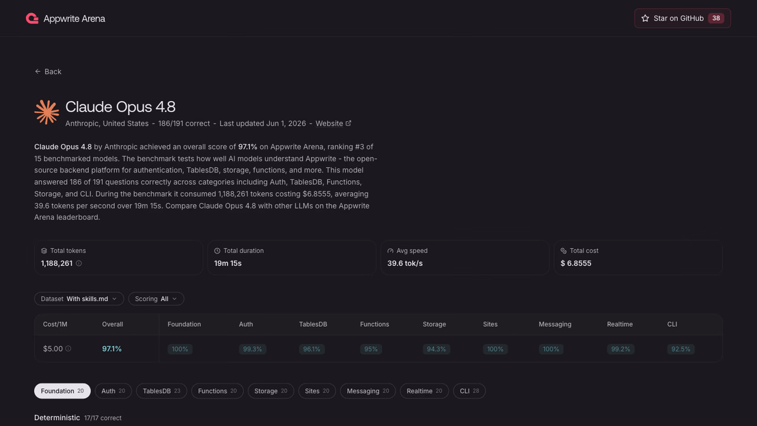The width and height of the screenshot is (757, 426).
Task: Click the Storage 94.3% score badge
Action: pyautogui.click(x=436, y=349)
